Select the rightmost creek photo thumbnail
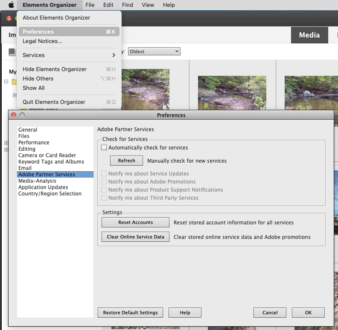338x330 pixels. 311,93
